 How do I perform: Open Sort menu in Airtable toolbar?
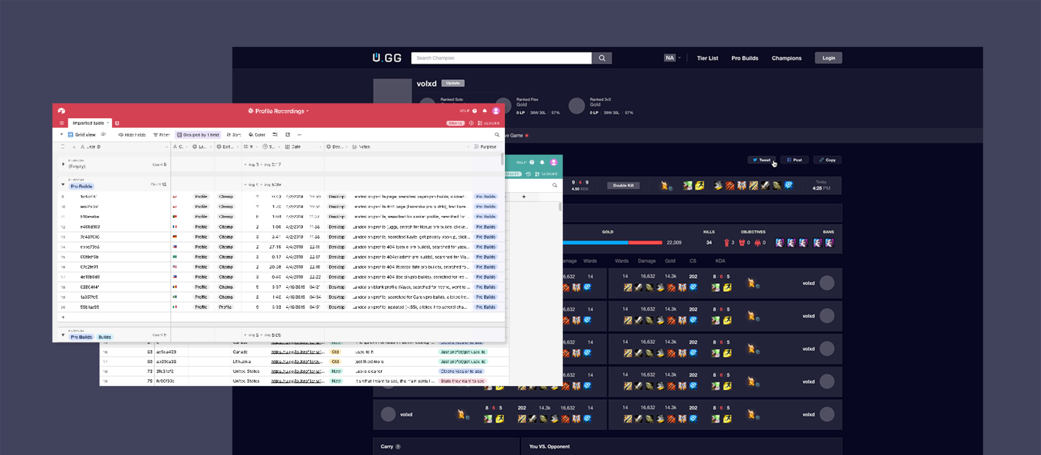234,135
